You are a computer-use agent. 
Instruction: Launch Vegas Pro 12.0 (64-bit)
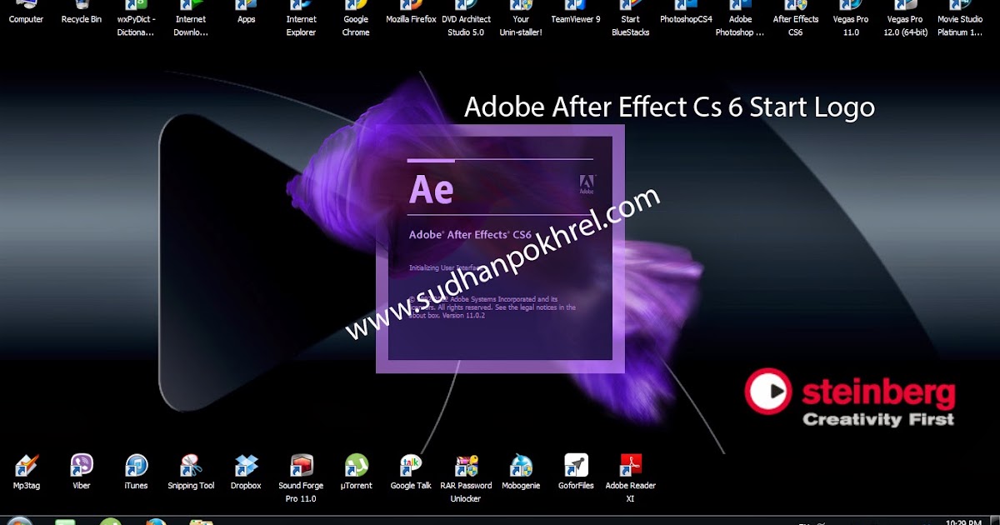pos(906,18)
